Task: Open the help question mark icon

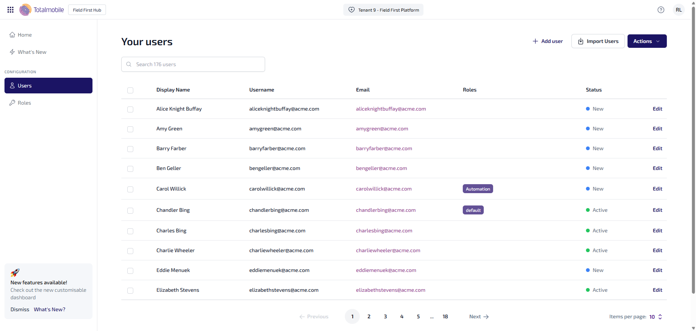Action: (661, 10)
